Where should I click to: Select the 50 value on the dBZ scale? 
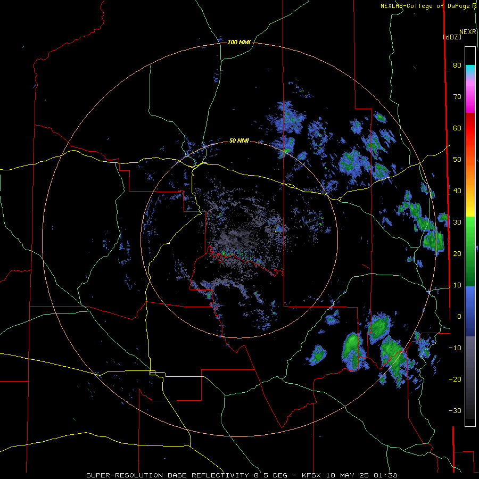457,160
